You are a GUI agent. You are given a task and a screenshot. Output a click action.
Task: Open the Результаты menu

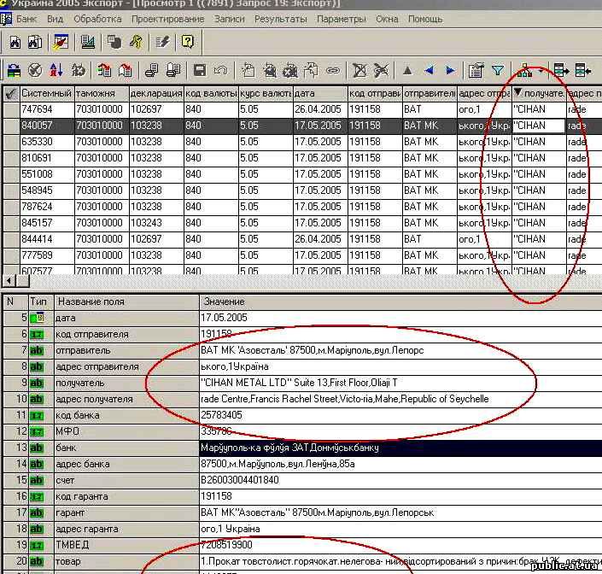280,18
